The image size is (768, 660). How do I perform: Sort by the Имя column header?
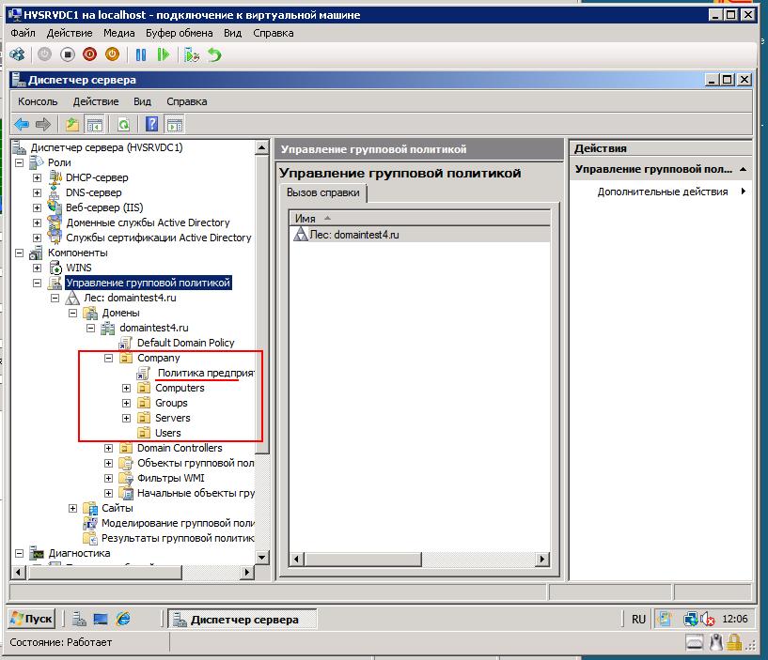419,218
